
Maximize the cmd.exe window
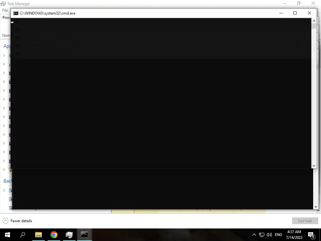[295, 13]
